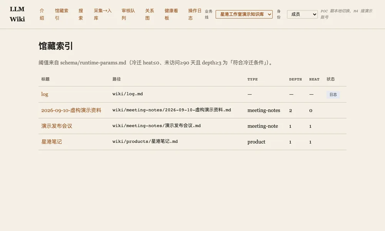Image resolution: width=385 pixels, height=231 pixels.
Task: Click the 身份 label
Action: (279, 14)
